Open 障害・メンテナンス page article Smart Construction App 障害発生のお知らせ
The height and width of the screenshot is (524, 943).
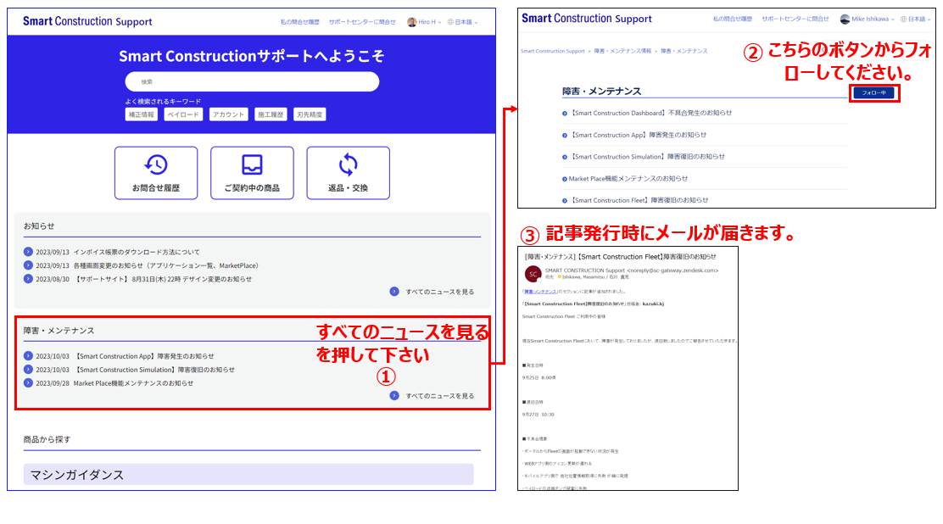tap(638, 136)
